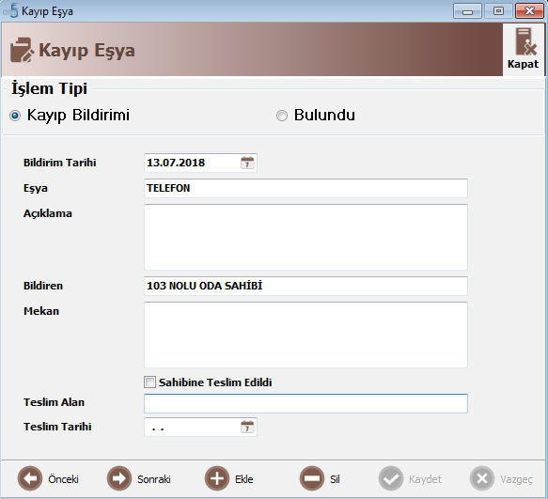Go to previous record with Önceki arrow
This screenshot has height=499, width=548.
point(30,478)
